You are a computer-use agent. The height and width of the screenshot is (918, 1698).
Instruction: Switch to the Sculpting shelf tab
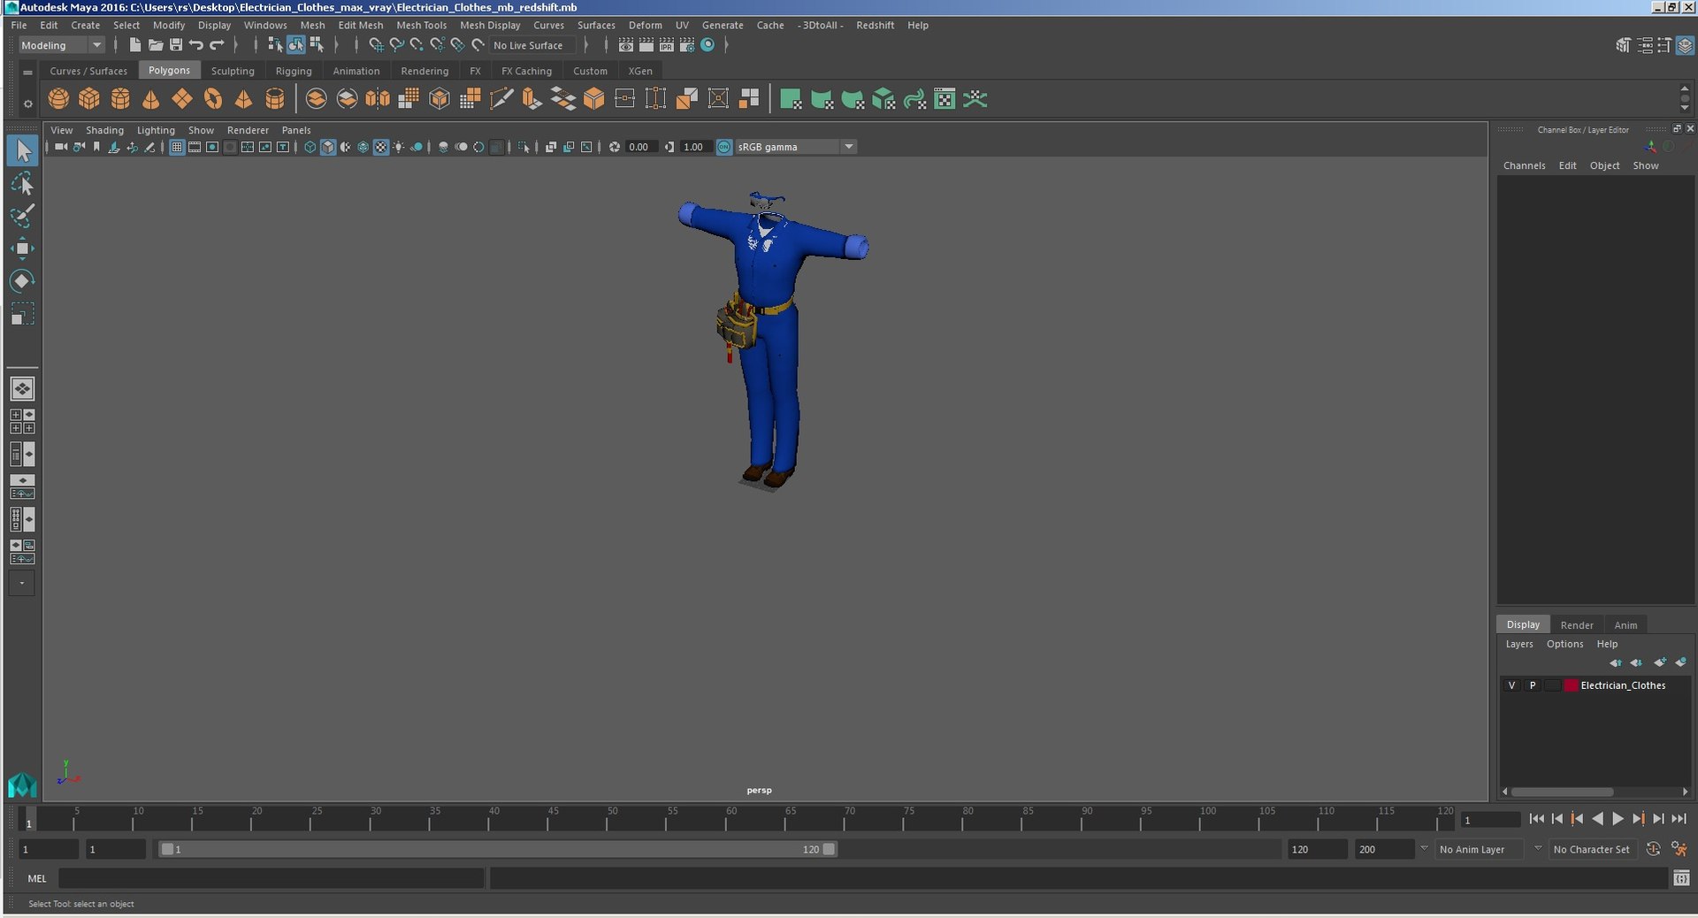click(233, 71)
